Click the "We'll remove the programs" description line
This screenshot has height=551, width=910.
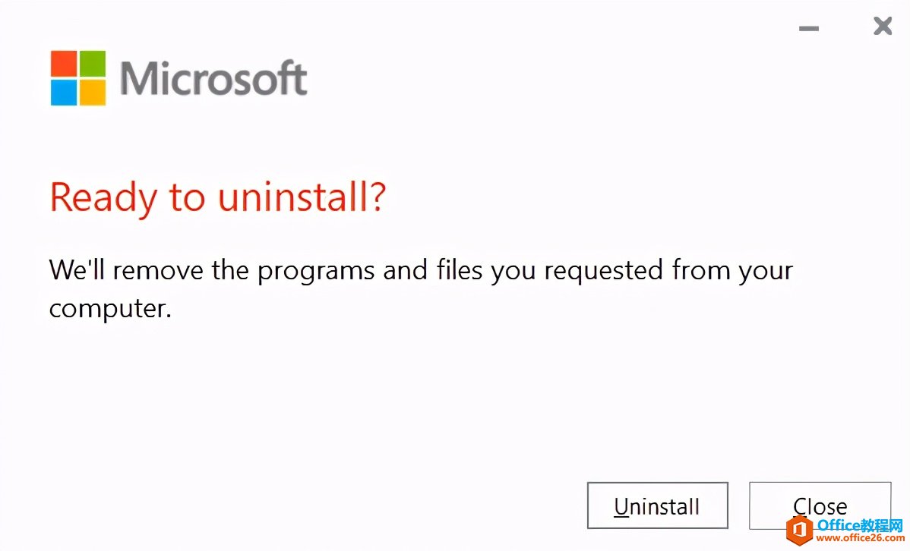tap(421, 271)
